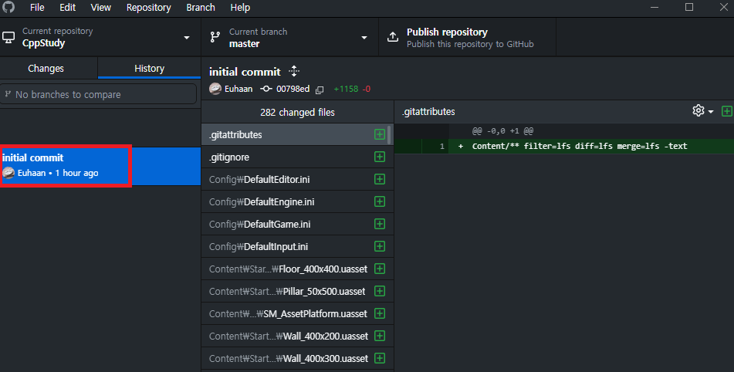The height and width of the screenshot is (372, 734).
Task: Select Config\DefaultGame.ini file
Action: (297, 224)
